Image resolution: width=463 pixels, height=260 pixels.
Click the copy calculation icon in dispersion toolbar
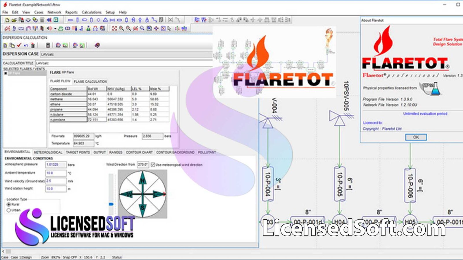(12, 45)
